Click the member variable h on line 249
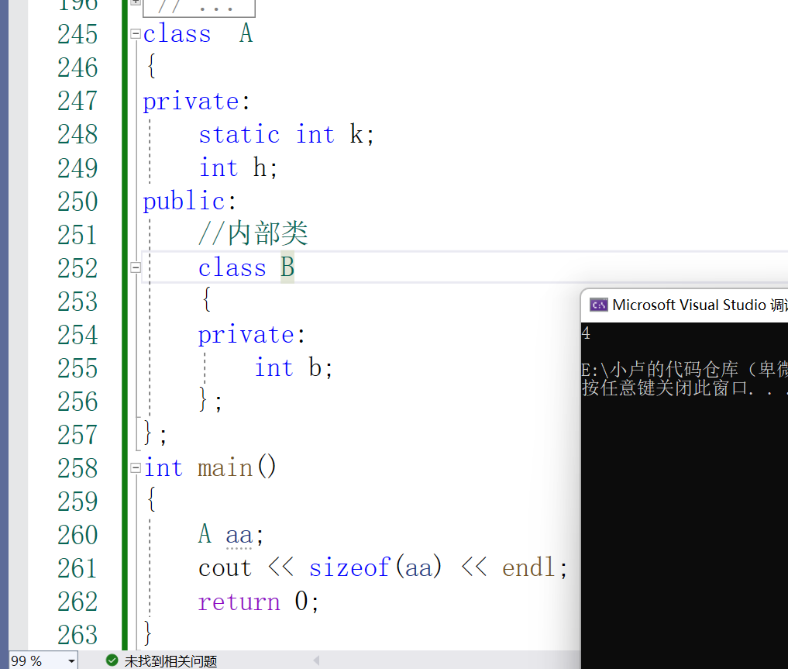788x669 pixels. pos(260,167)
